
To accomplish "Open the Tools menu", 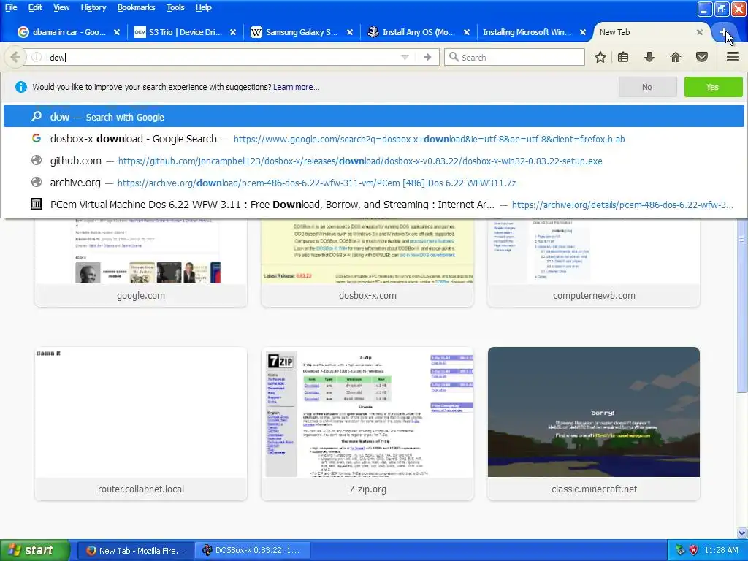I will pos(175,7).
